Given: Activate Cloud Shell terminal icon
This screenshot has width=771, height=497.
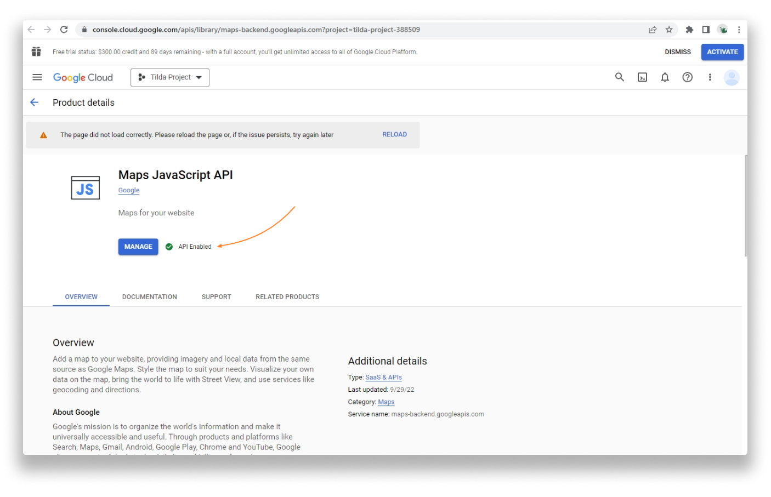Looking at the screenshot, I should click(642, 77).
